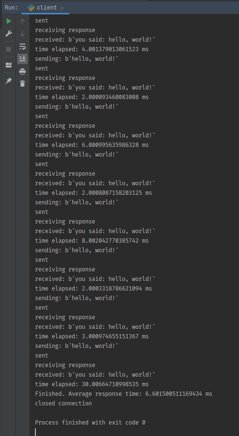This screenshot has width=239, height=436.
Task: Print console output with printer icon
Action: coord(22,71)
